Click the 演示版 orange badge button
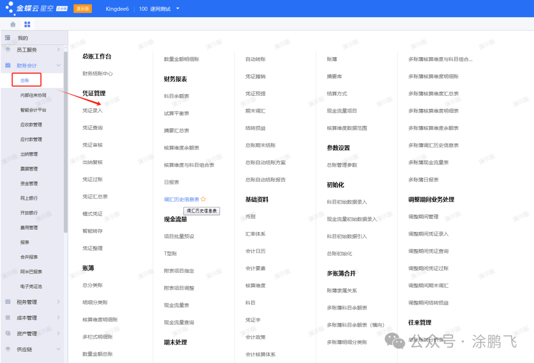Viewport: 534px width, 363px height. point(83,9)
